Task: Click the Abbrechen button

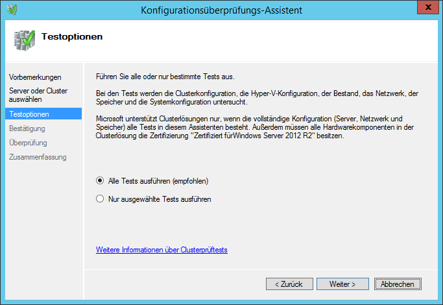Action: tap(398, 284)
